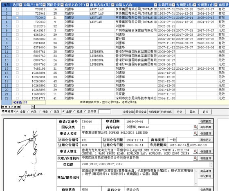Click magnifier icon beside 代理/办理机构 field

click(x=195, y=158)
